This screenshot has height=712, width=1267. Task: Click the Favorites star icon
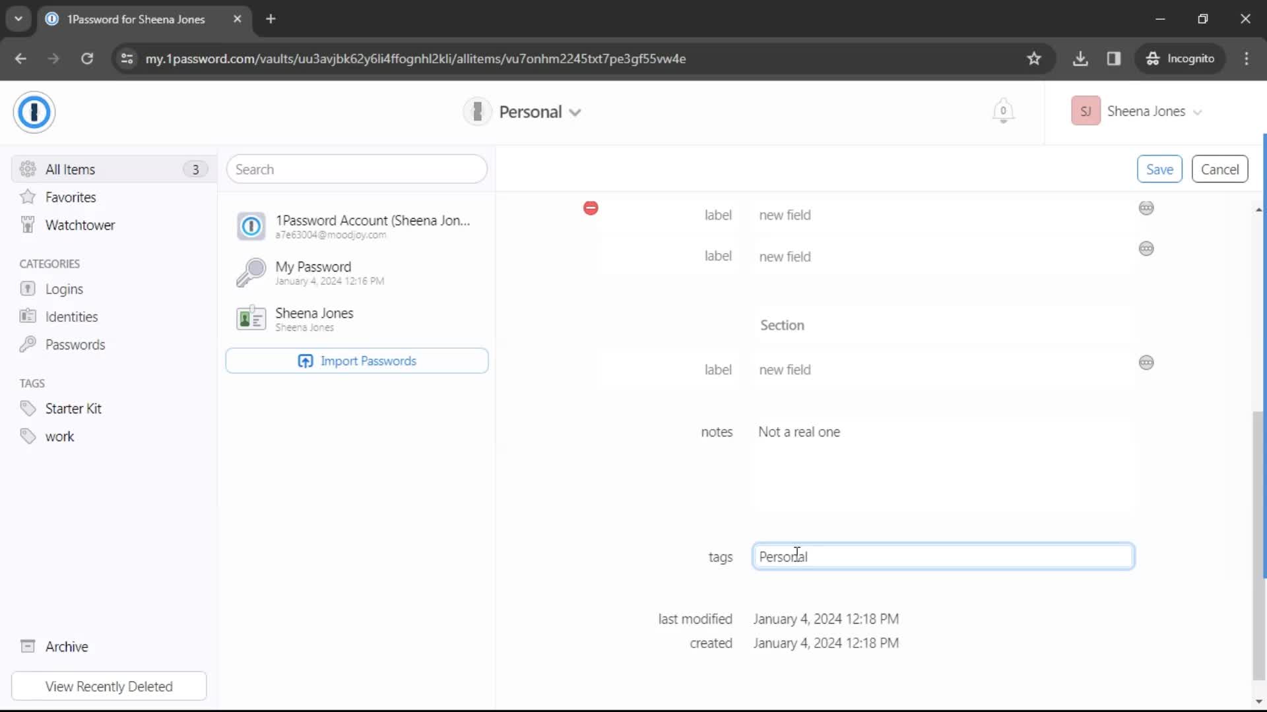tap(28, 197)
